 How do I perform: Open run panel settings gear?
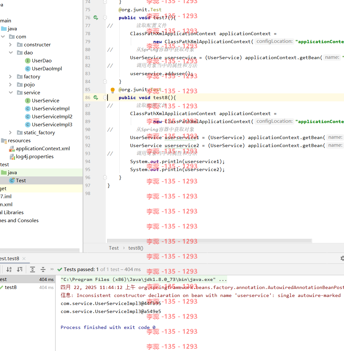[342, 258]
